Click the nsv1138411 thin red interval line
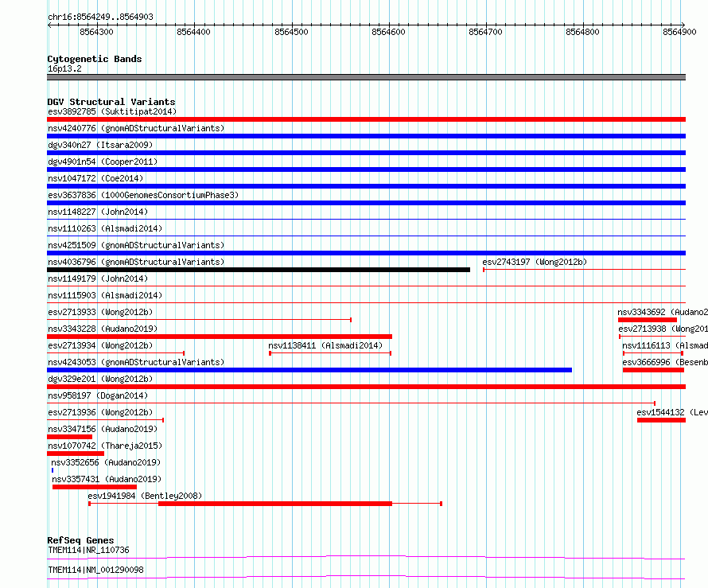708x588 pixels. click(330, 353)
